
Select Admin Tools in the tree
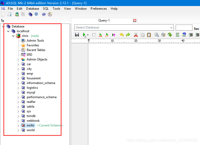click(x=35, y=41)
